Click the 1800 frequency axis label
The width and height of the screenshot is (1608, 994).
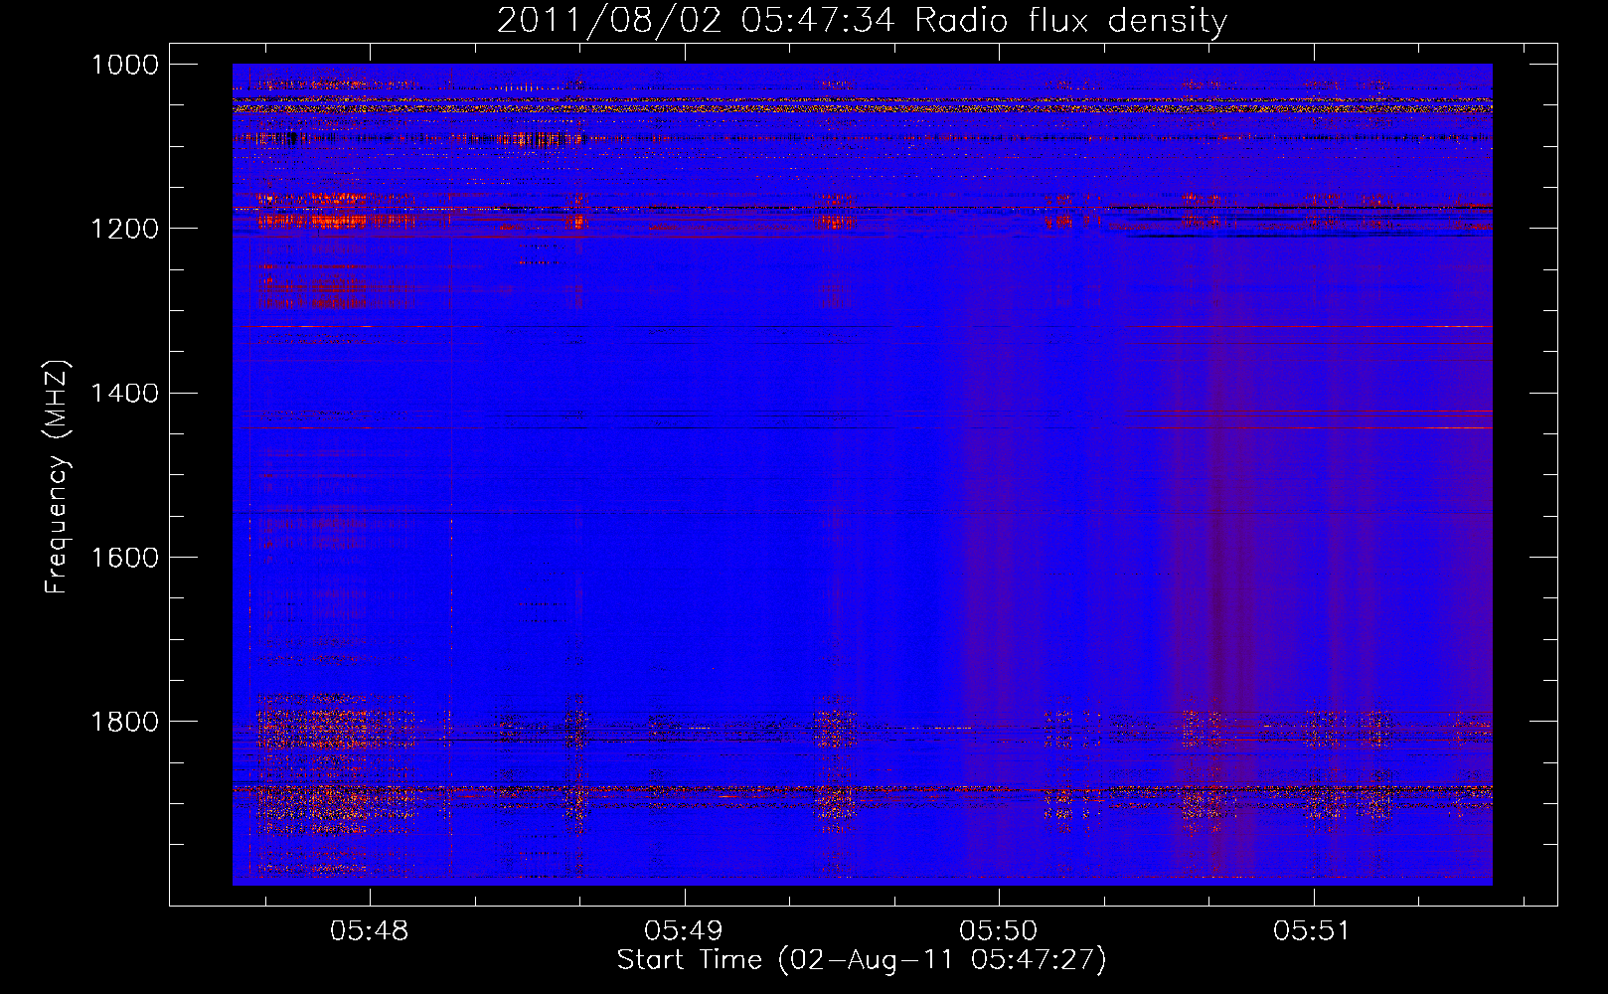click(124, 722)
